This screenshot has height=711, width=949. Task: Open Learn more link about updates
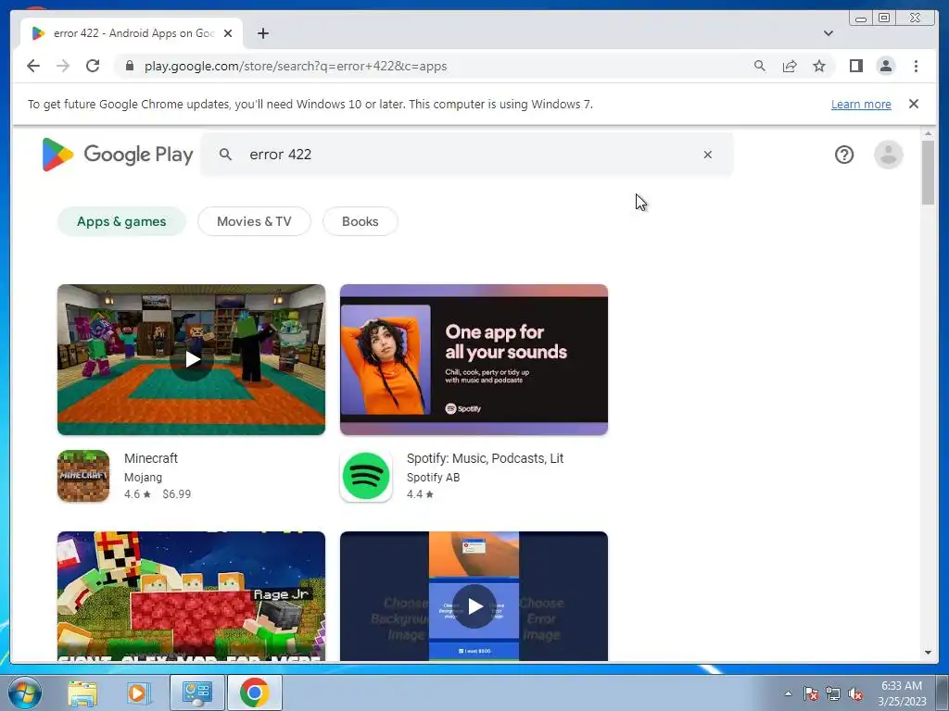coord(861,104)
